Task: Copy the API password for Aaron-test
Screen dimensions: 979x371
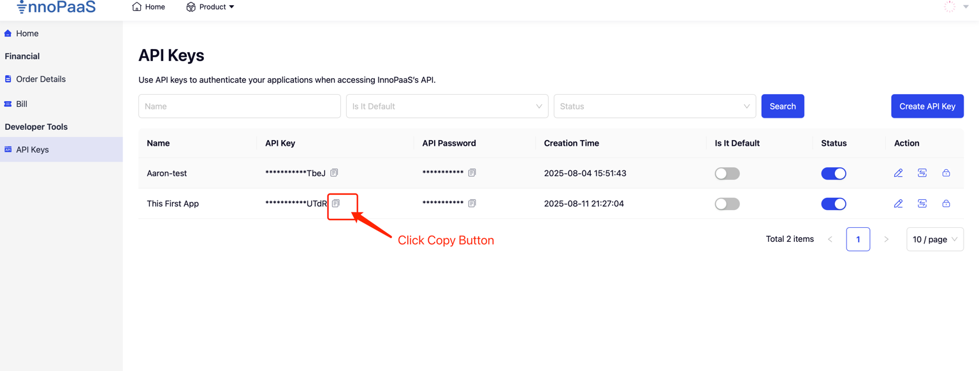Action: tap(472, 173)
